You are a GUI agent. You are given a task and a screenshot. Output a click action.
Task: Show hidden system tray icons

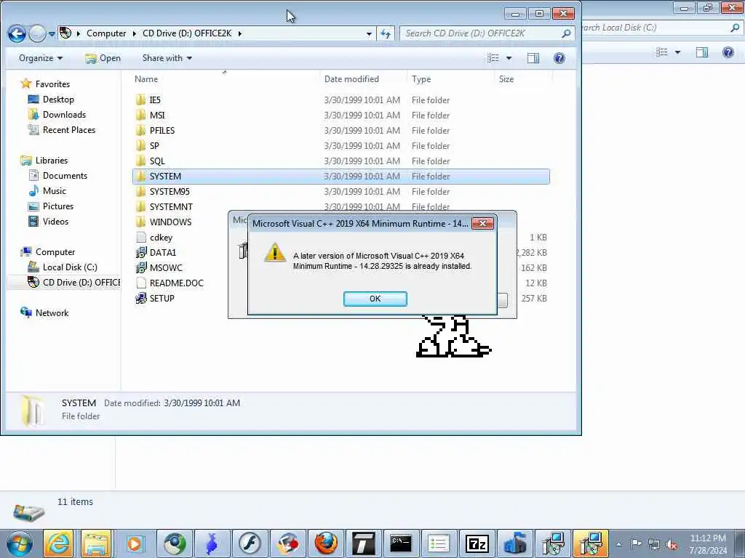tap(618, 545)
